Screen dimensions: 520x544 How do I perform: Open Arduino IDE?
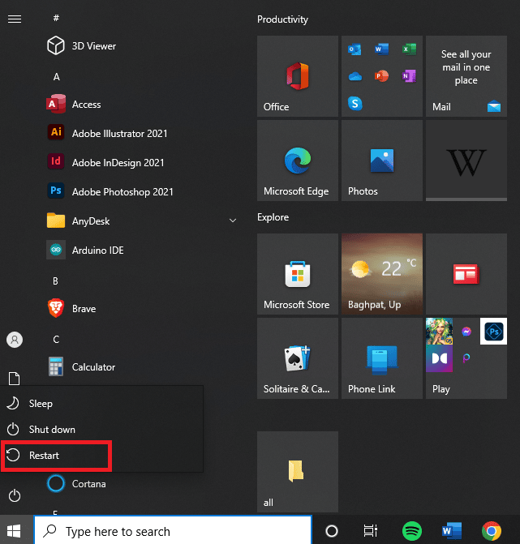pyautogui.click(x=97, y=251)
